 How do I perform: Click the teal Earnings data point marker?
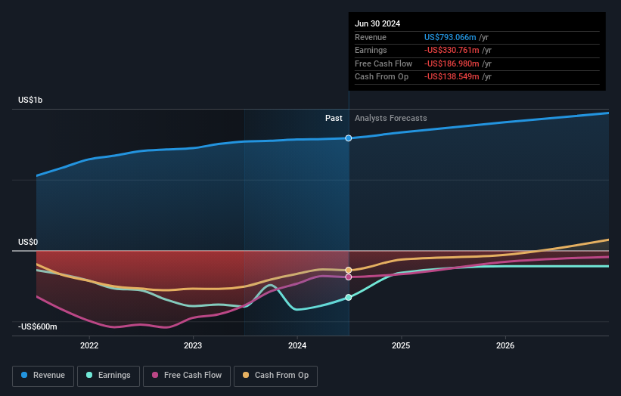point(349,298)
